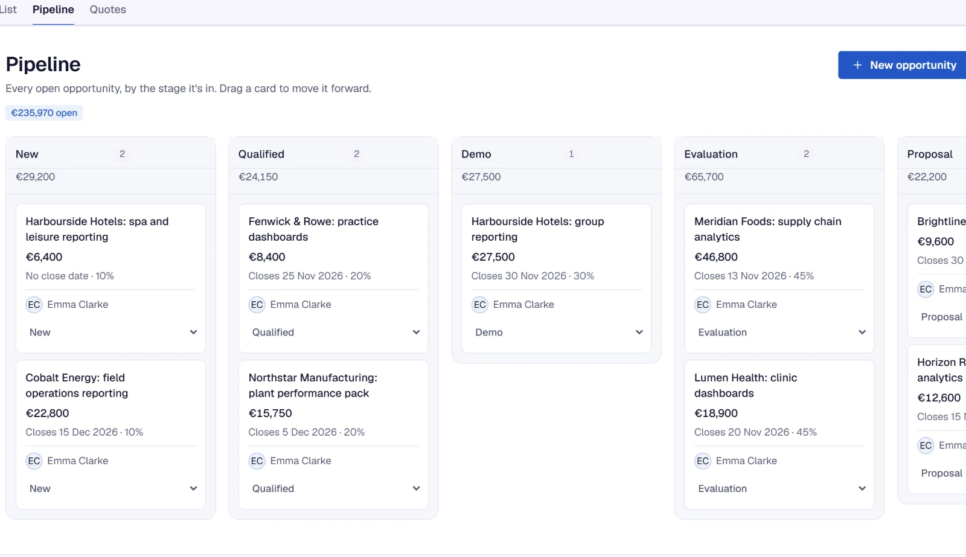Open Northstar Manufacturing: plant performance pack title
The width and height of the screenshot is (966, 557).
coord(313,386)
